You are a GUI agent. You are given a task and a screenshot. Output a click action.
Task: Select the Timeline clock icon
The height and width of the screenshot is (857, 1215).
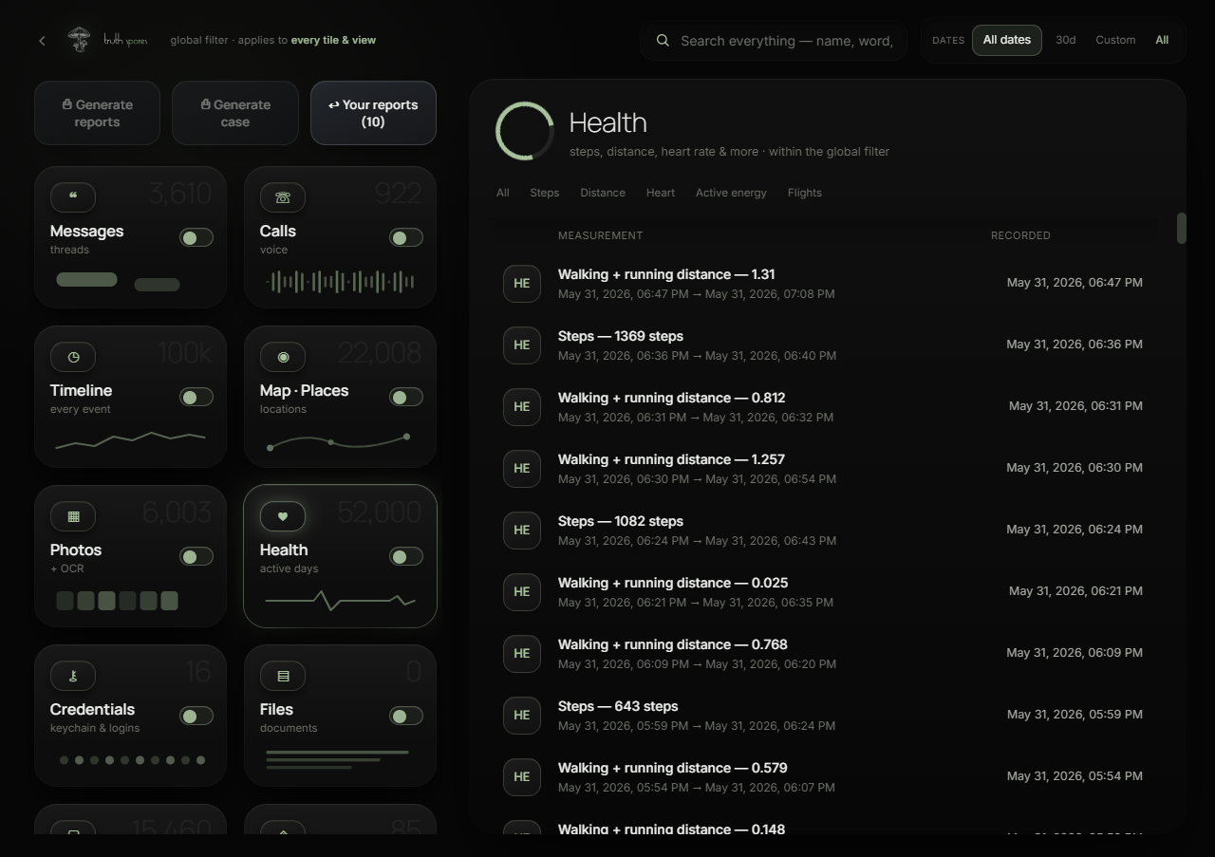73,357
